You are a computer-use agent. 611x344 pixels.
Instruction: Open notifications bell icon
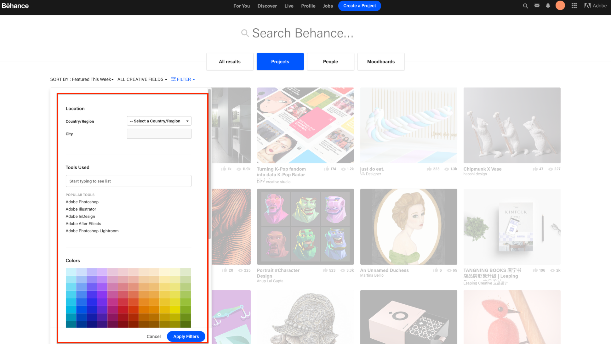pos(548,6)
